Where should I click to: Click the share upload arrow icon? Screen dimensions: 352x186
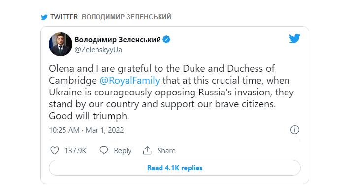[147, 150]
